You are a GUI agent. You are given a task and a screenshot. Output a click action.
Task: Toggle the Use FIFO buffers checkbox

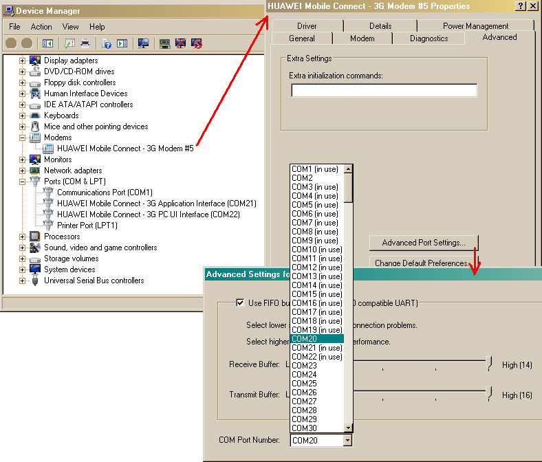[240, 302]
